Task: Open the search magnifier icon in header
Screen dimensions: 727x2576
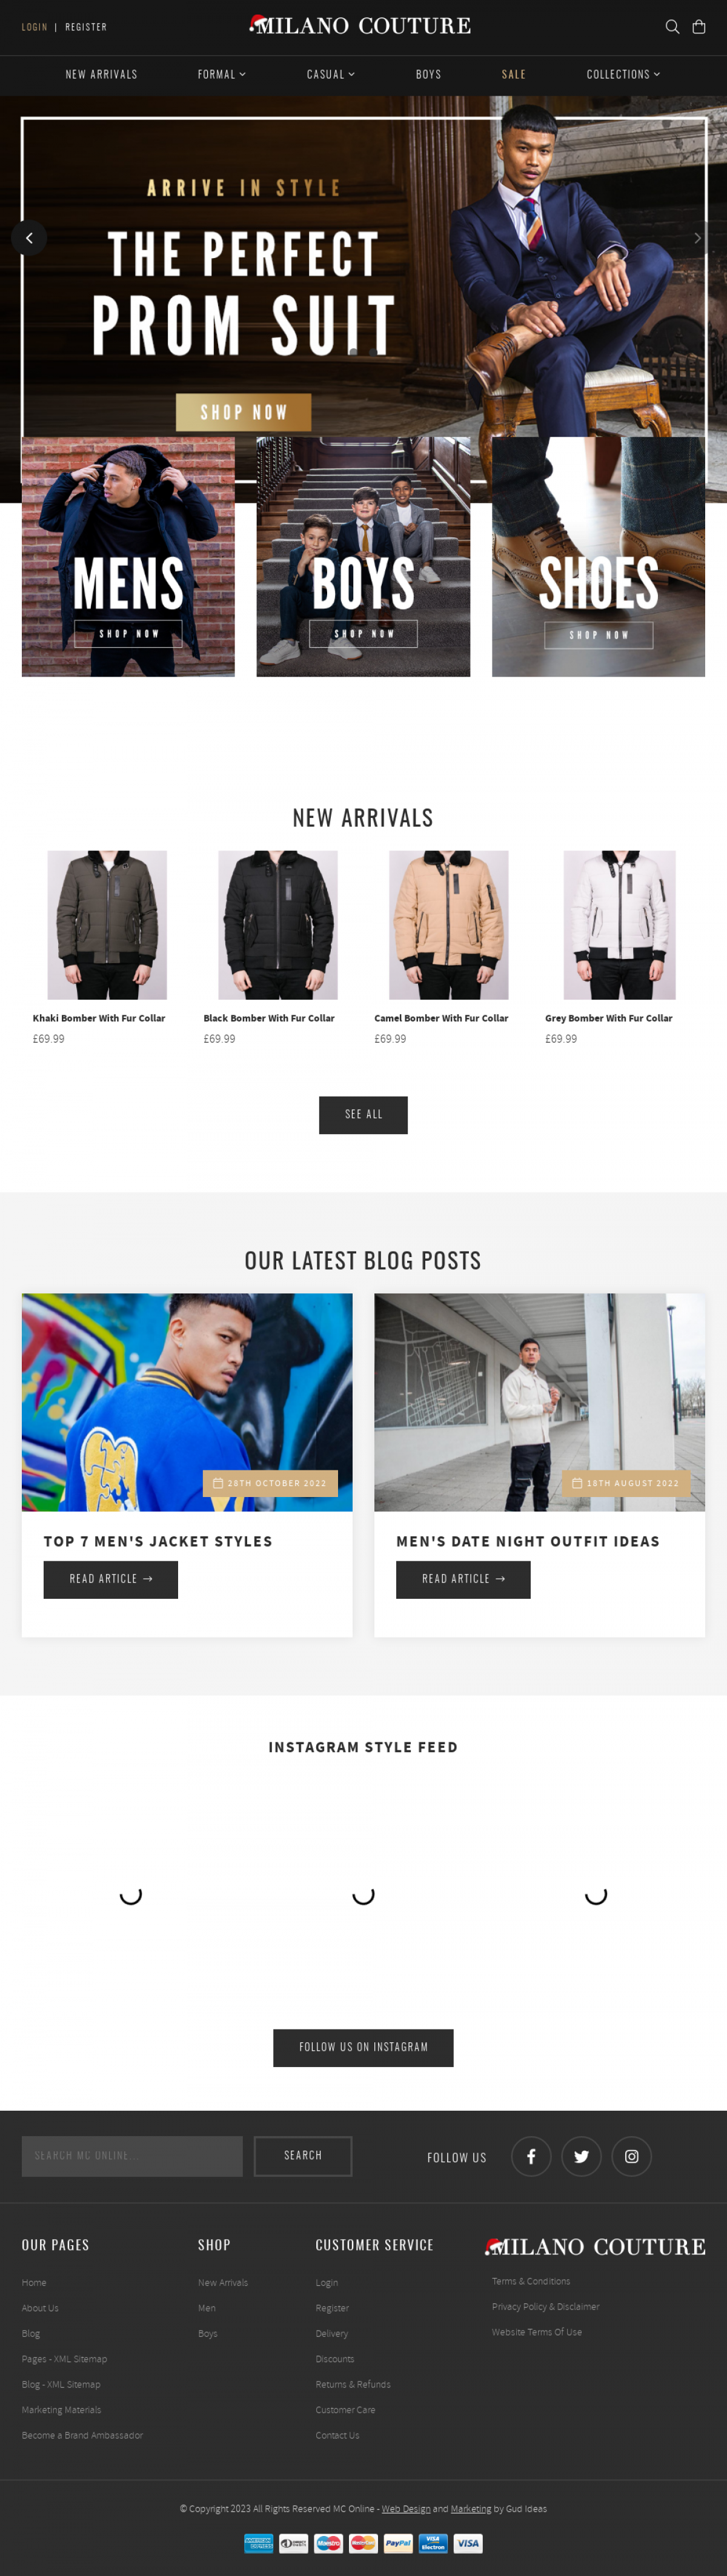Action: pos(672,27)
